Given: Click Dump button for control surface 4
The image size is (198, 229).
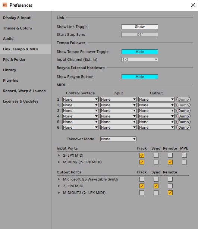Looking at the screenshot, I should coord(183,116).
